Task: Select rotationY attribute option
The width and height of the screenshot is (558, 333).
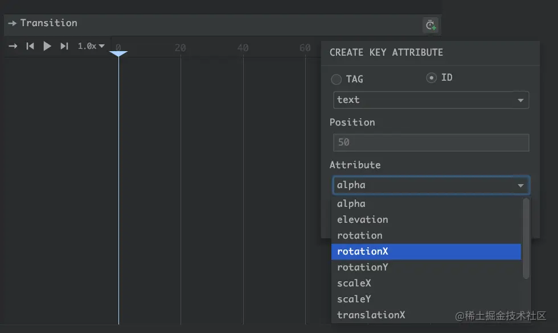Action: (426, 267)
